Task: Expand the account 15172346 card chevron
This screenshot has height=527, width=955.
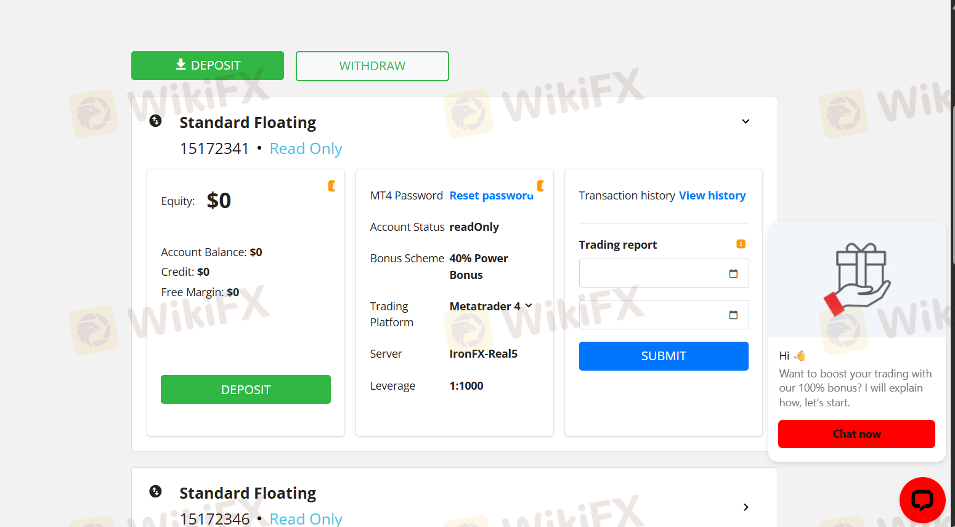Action: pos(746,507)
